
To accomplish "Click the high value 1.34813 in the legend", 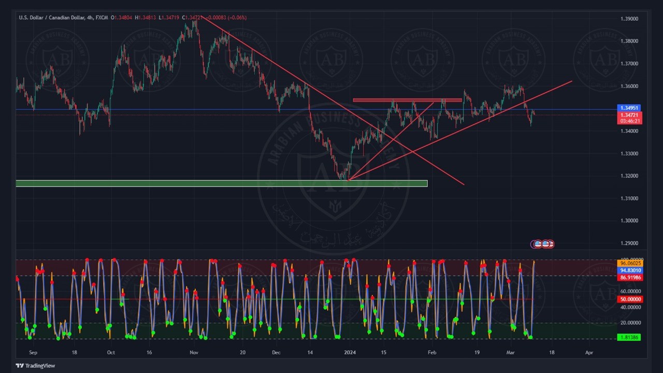I will (147, 18).
